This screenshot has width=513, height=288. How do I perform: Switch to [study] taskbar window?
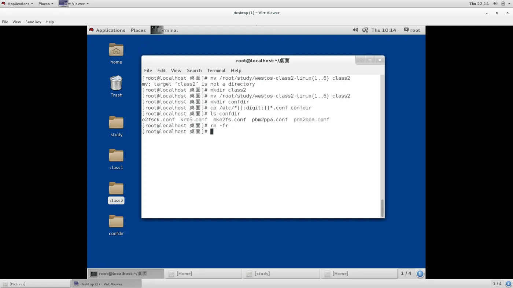[281, 273]
